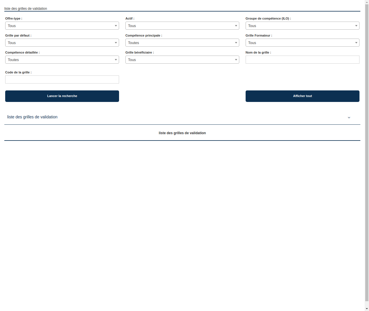
Task: Open the Groupe de compétence (ILO) dropdown
Action: pos(302,26)
